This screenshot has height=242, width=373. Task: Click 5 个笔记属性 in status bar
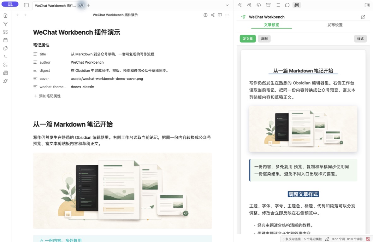click(x=313, y=239)
